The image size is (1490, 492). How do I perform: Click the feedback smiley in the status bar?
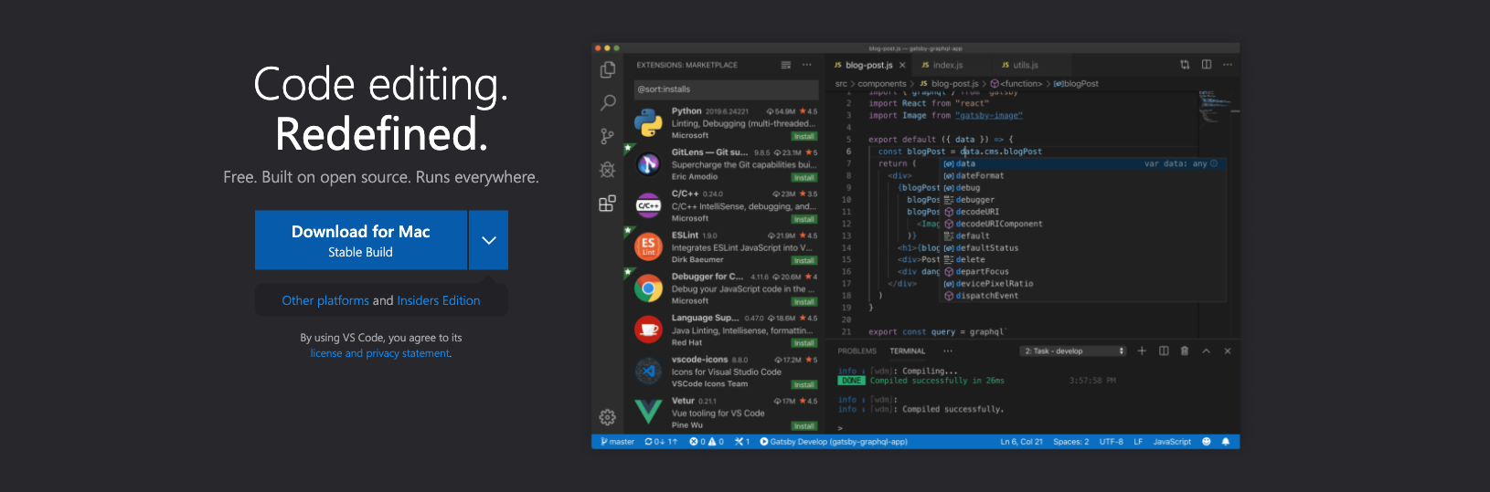(1206, 442)
